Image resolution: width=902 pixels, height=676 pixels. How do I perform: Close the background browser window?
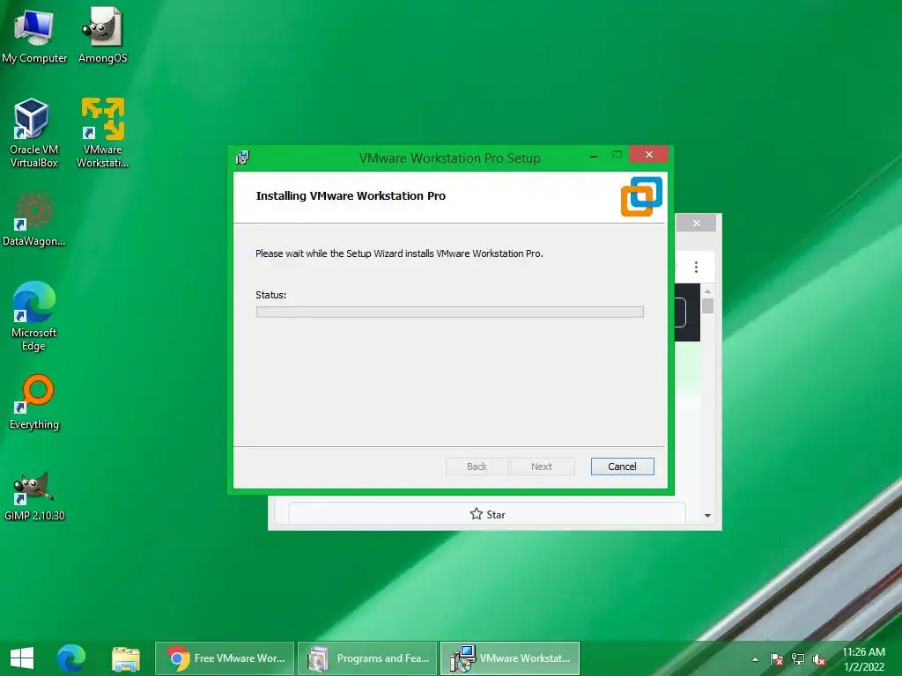[696, 223]
